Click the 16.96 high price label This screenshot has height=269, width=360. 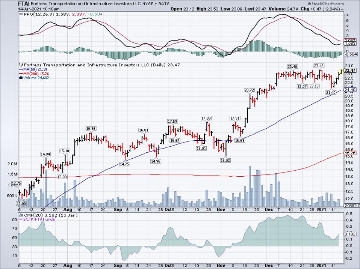(x=91, y=129)
